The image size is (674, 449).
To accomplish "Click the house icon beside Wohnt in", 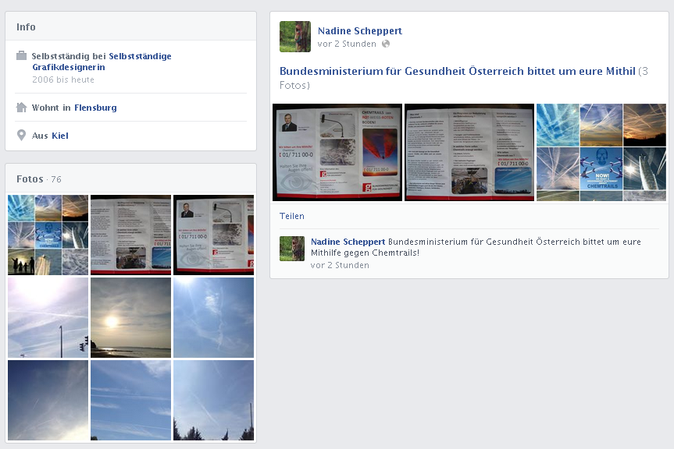I will tap(22, 108).
